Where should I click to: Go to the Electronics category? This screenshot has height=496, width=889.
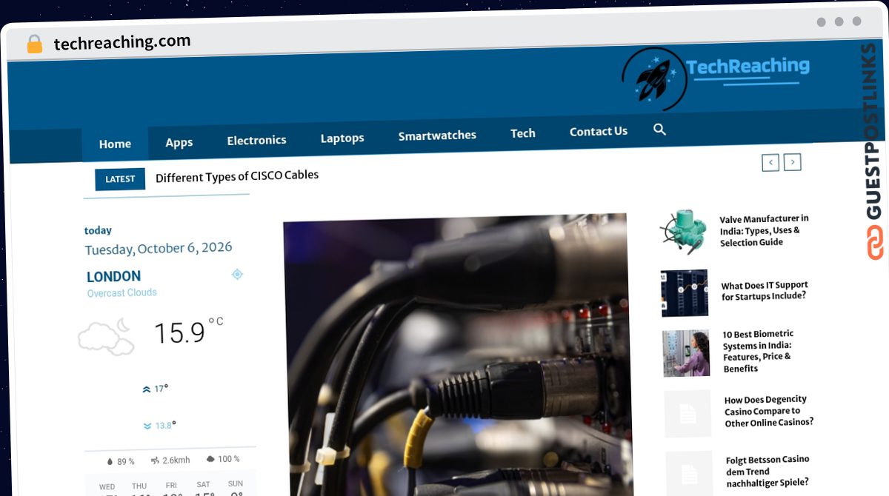click(256, 140)
